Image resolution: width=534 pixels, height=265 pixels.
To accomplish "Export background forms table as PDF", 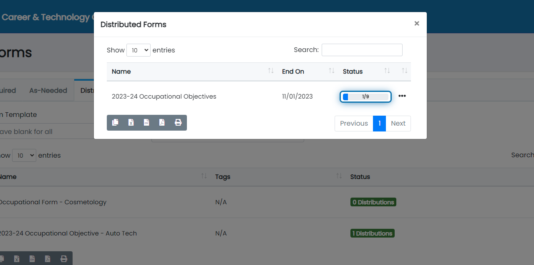I will 48,259.
